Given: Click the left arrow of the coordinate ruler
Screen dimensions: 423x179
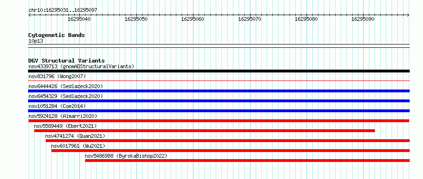Looking at the screenshot, I should point(29,15).
